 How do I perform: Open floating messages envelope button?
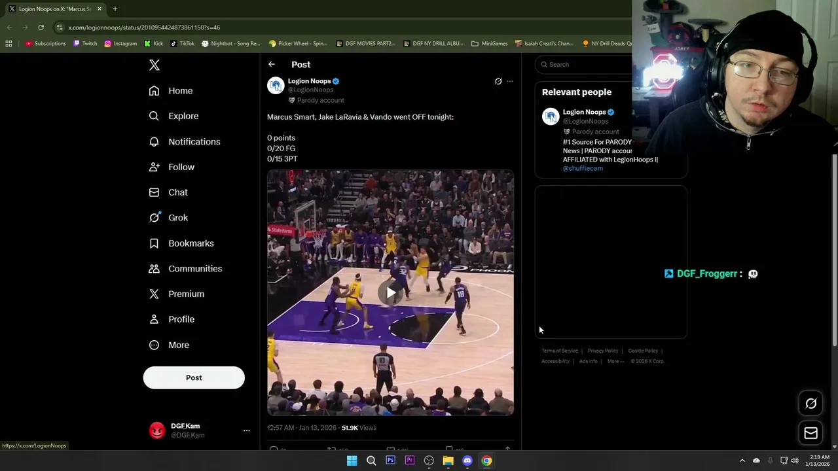click(x=811, y=433)
